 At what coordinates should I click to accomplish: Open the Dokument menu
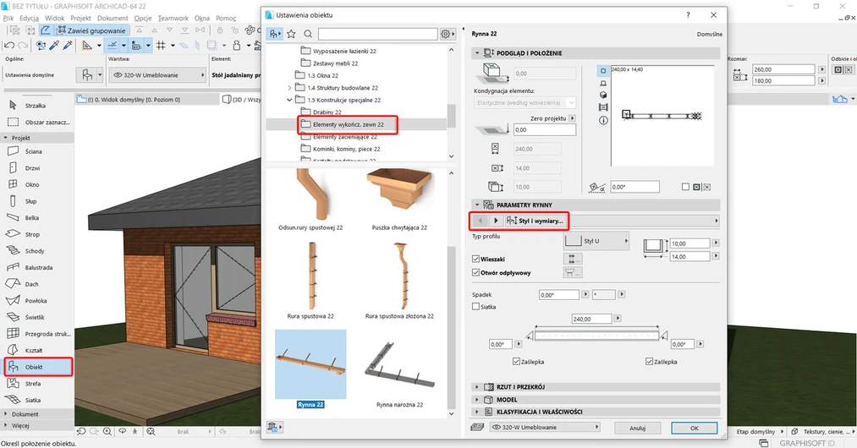(113, 18)
